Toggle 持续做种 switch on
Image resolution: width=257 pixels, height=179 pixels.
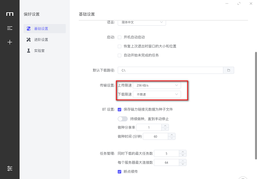(x=123, y=119)
